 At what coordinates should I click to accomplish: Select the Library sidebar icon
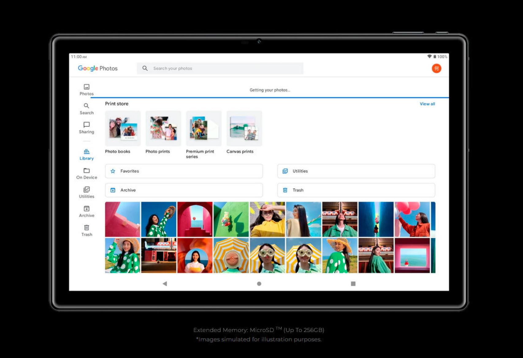[x=86, y=154]
